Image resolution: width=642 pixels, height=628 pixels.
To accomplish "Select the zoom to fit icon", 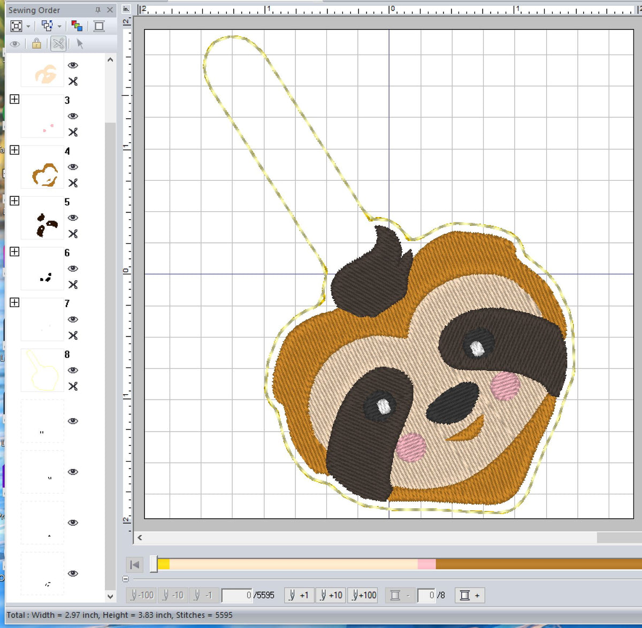I will (17, 26).
